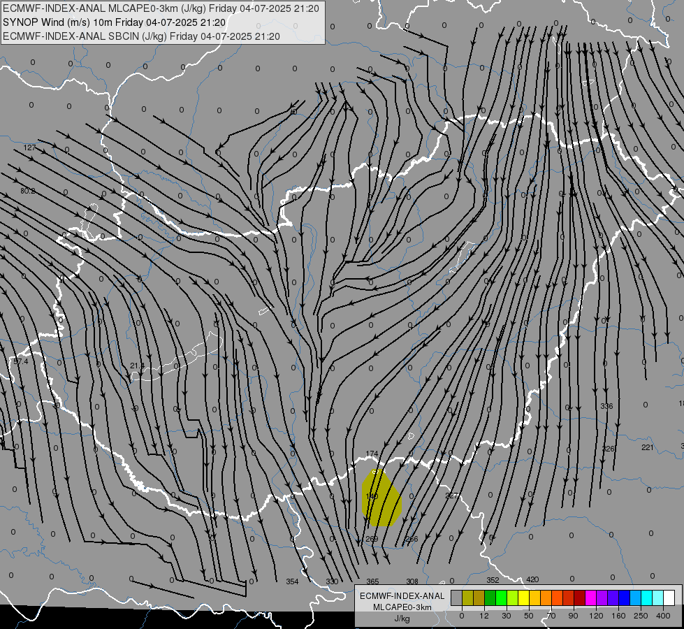Click the olive MLCAPE shaded area on the map

[381, 498]
